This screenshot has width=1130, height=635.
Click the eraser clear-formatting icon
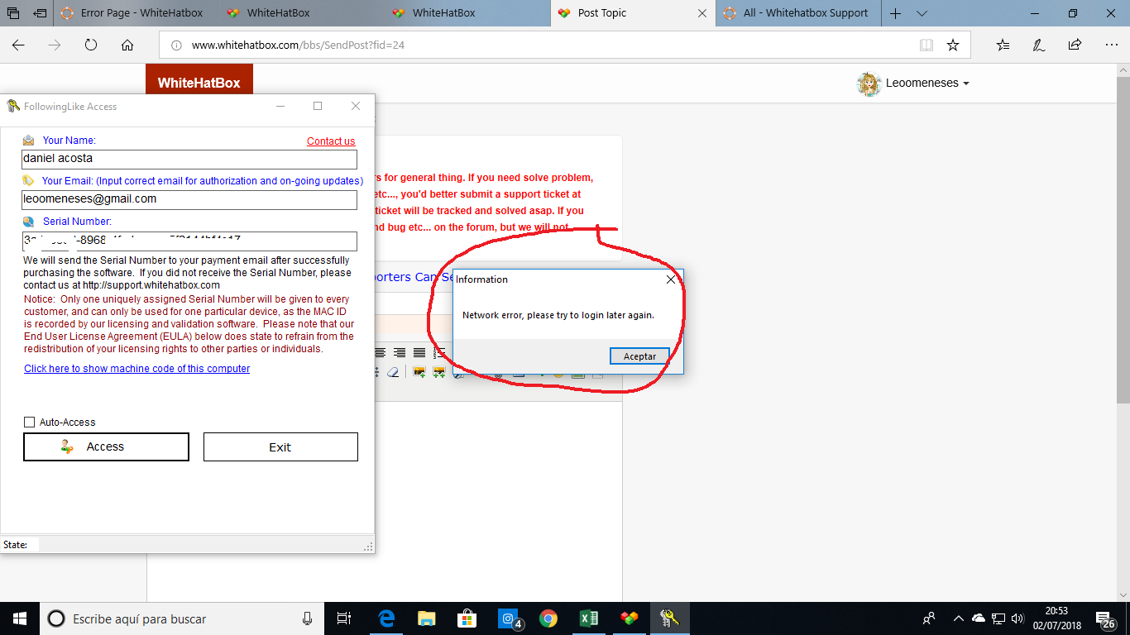tap(393, 373)
